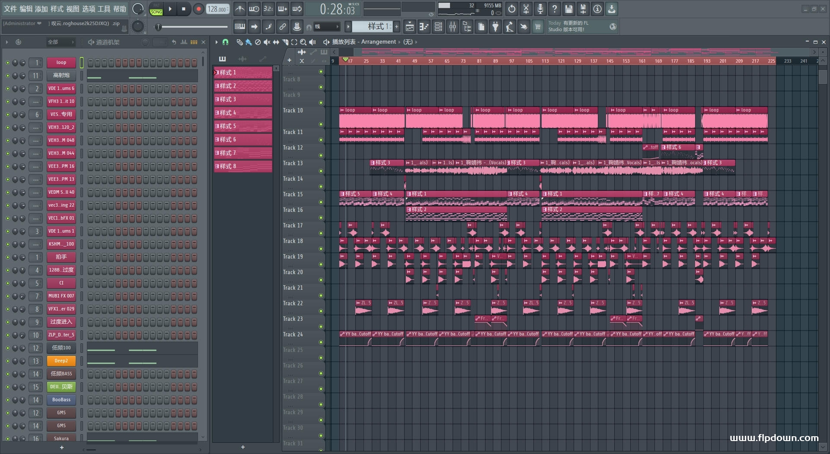Open the mixer window from the toolbar
The width and height of the screenshot is (830, 454).
pyautogui.click(x=453, y=27)
